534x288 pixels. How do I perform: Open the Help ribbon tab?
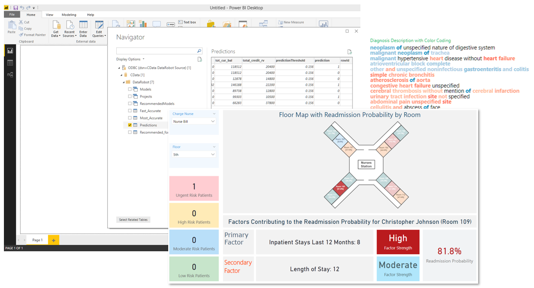click(90, 15)
